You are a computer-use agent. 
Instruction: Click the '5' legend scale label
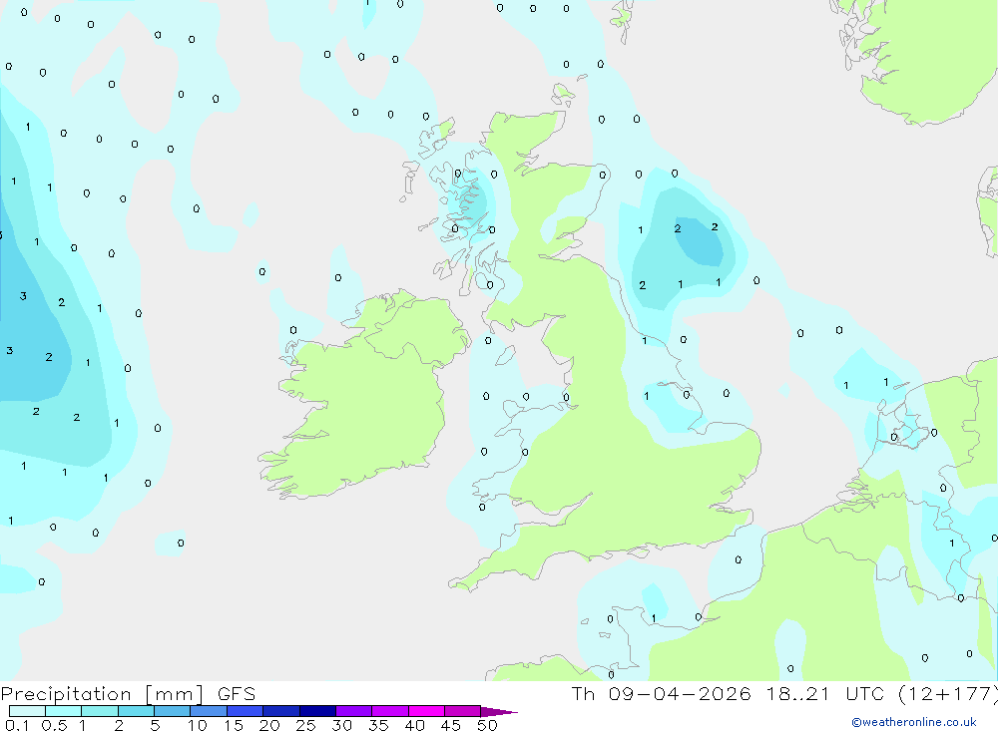(155, 725)
